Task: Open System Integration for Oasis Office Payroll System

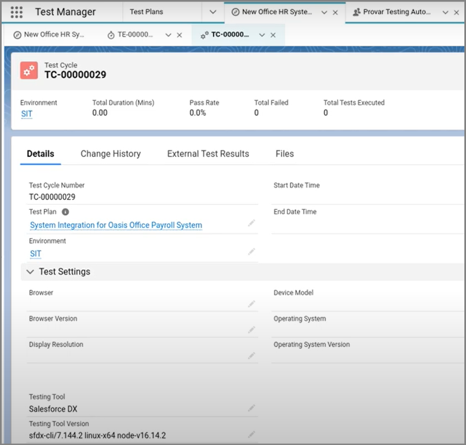Action: (x=116, y=225)
